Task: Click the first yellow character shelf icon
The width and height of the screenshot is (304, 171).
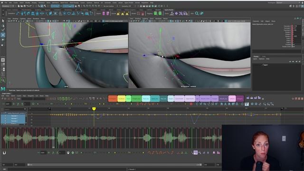Action: coord(118,14)
